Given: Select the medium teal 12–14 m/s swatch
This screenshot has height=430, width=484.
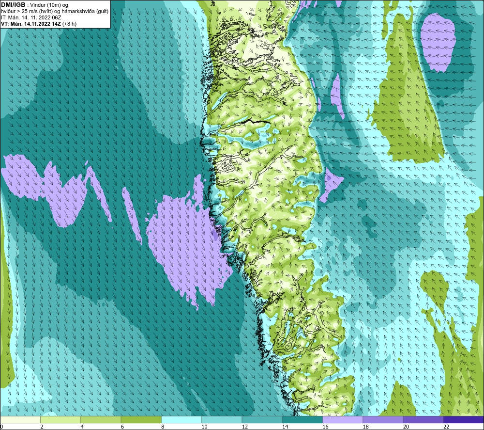Looking at the screenshot, I should (262, 419).
